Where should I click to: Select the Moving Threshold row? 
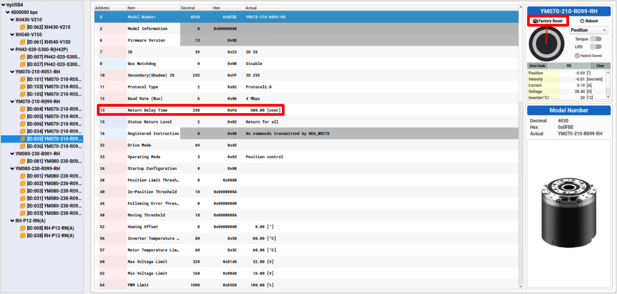[x=306, y=215]
